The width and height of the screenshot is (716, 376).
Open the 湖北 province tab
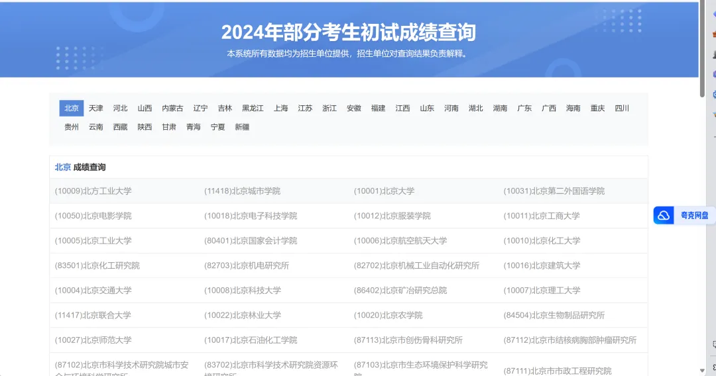click(476, 108)
